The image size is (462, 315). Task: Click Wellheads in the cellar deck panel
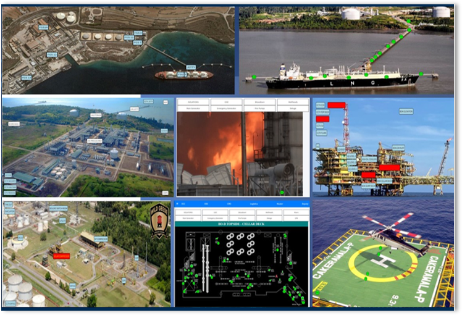(269, 212)
